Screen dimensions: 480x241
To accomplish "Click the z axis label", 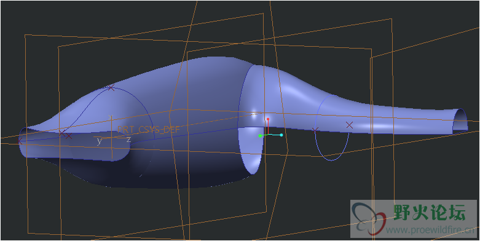I will point(129,140).
